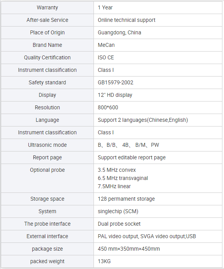Select the 'ISO CE' certification value

coord(106,57)
